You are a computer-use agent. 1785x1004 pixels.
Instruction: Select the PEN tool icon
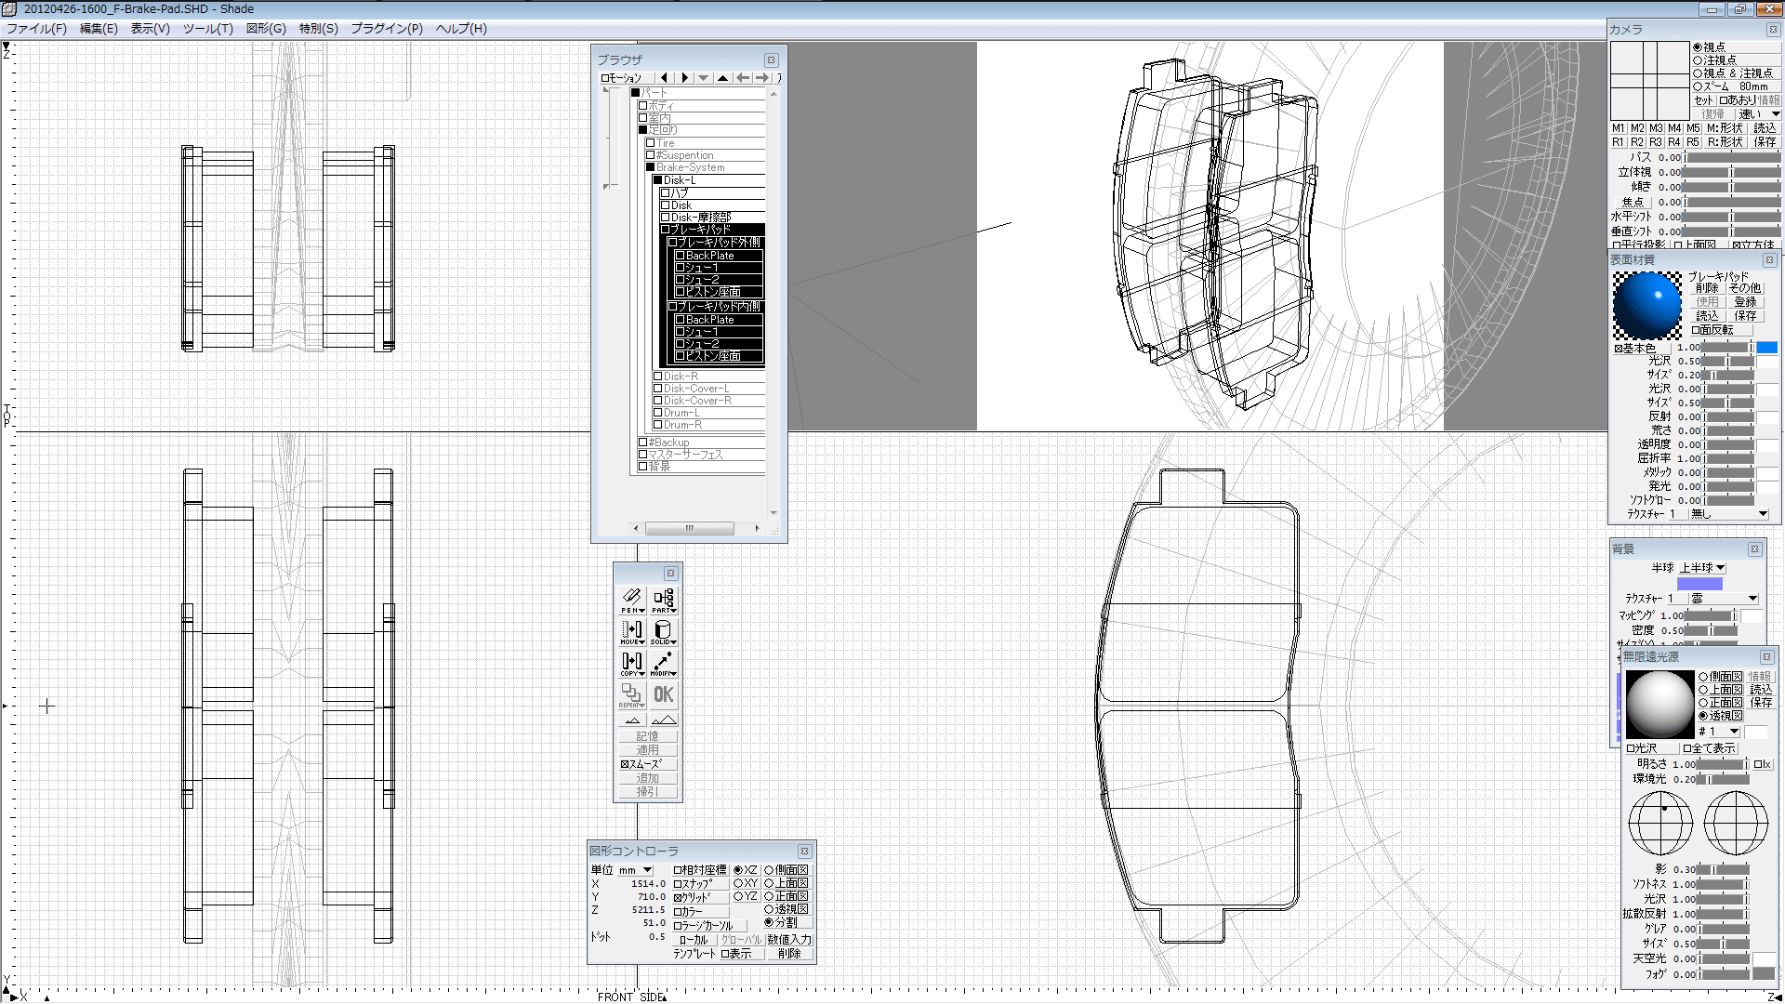click(632, 599)
